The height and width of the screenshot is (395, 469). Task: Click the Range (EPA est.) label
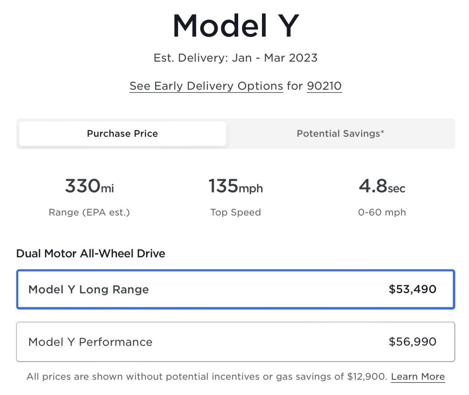tap(89, 212)
